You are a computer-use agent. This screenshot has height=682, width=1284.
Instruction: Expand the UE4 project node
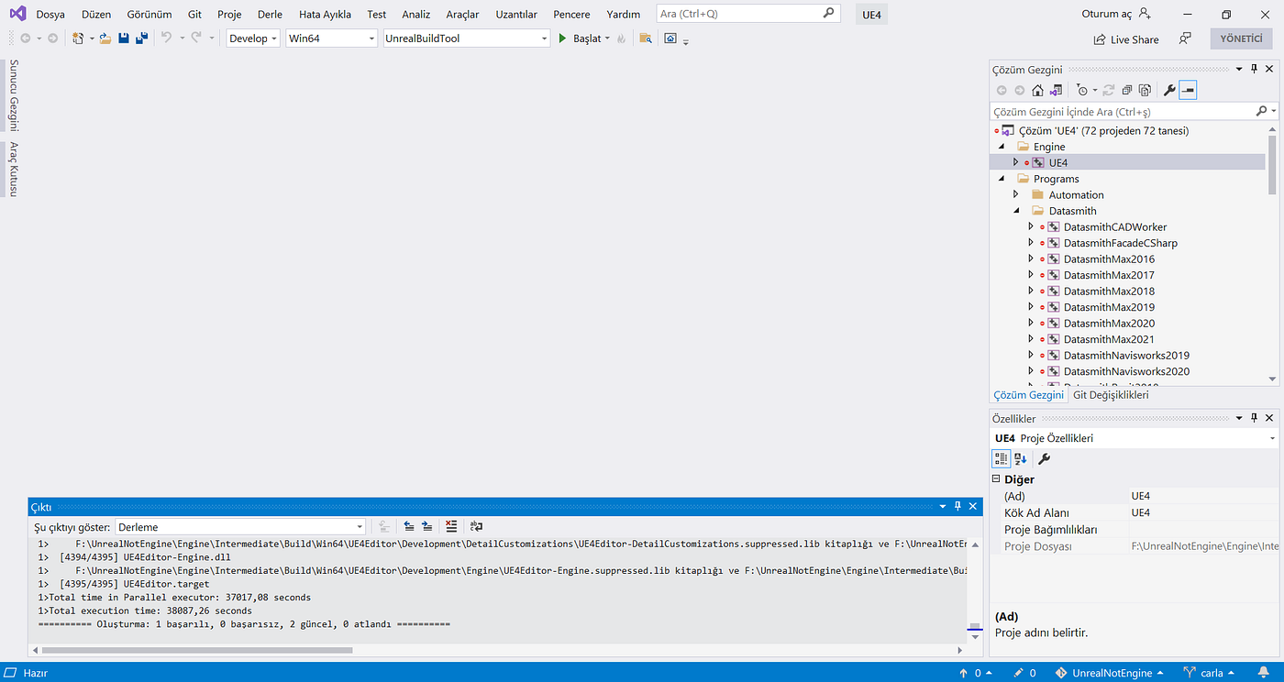tap(1015, 162)
